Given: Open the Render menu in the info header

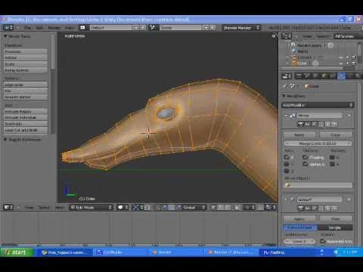Looking at the screenshot, I should 54,28.
